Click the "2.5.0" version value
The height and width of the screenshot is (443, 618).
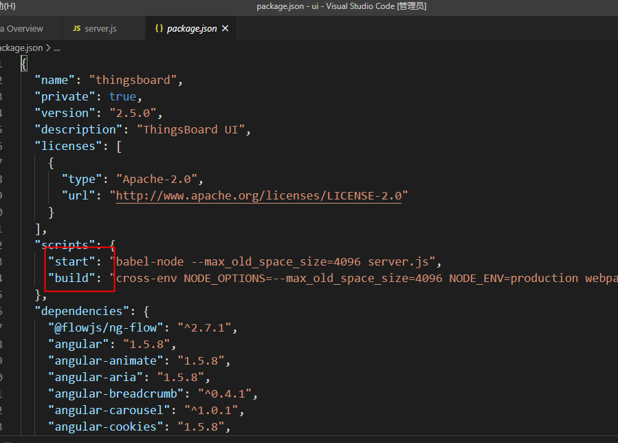[x=133, y=114]
